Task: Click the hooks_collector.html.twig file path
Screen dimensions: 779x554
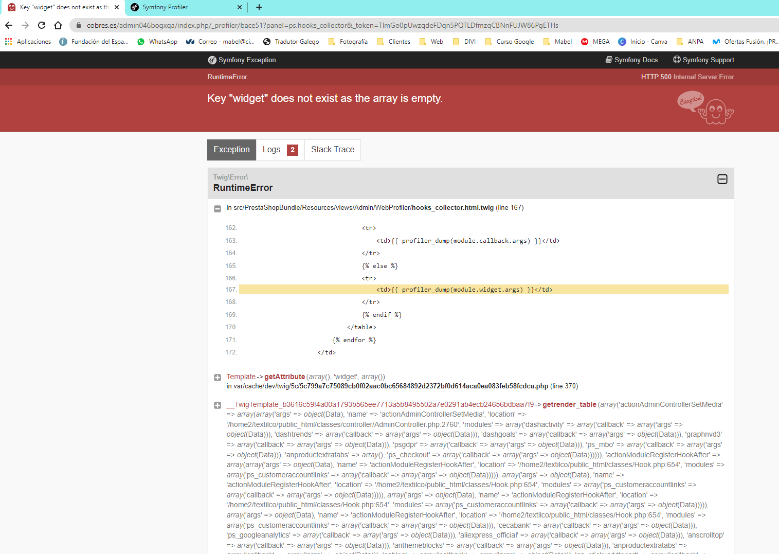Action: click(x=364, y=208)
